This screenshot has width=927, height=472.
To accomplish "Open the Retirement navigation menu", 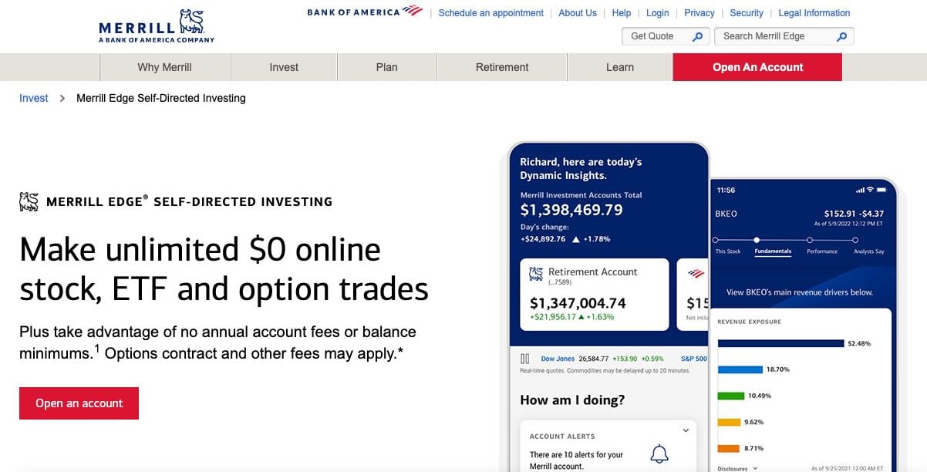I will pyautogui.click(x=502, y=67).
